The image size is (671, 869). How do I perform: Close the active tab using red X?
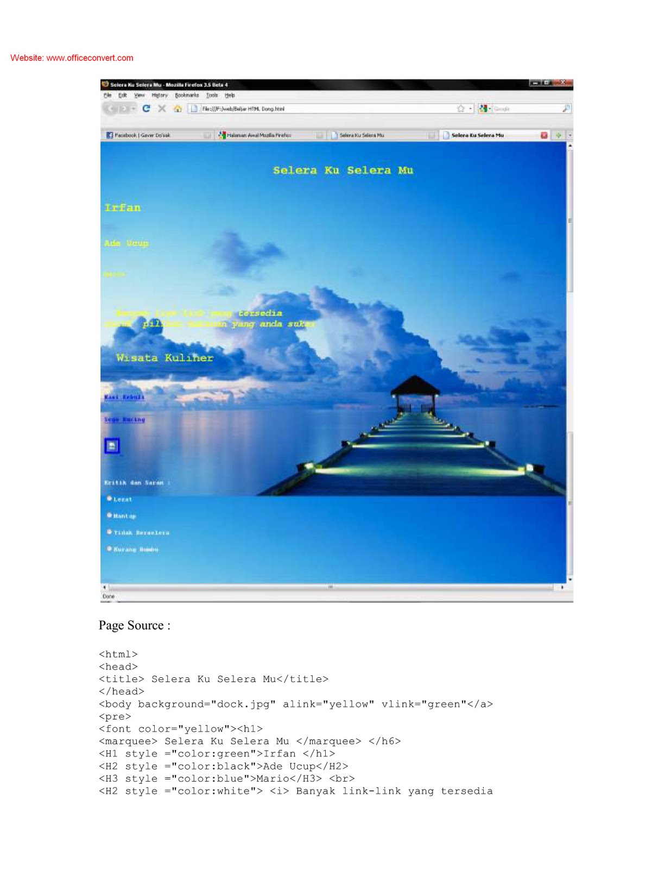click(544, 135)
